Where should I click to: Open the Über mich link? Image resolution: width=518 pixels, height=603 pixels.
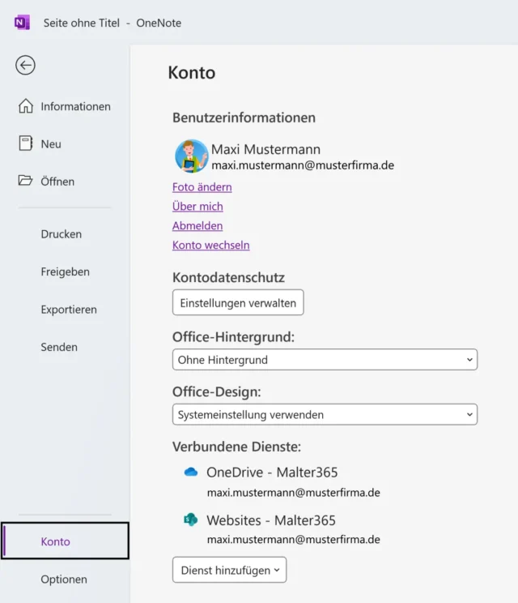197,207
